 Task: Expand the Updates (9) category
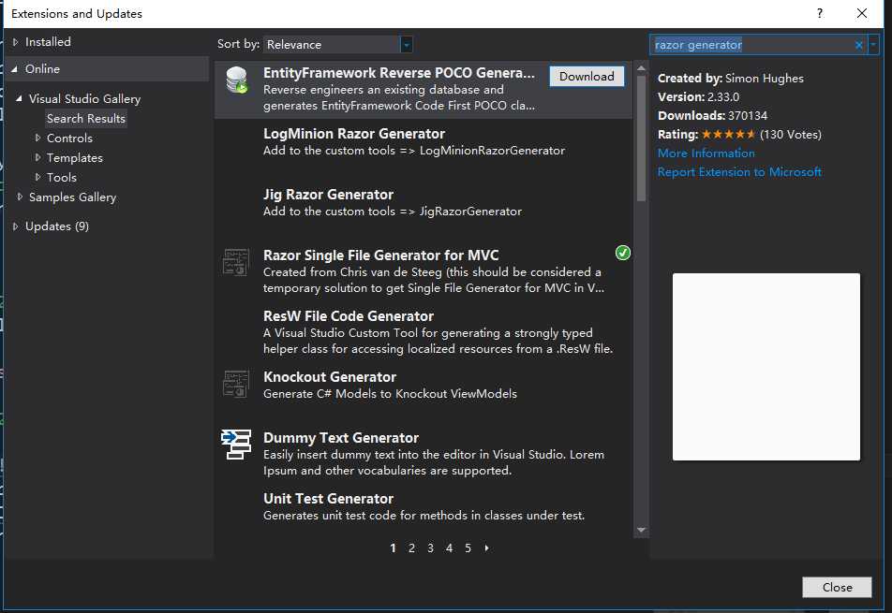pyautogui.click(x=15, y=226)
